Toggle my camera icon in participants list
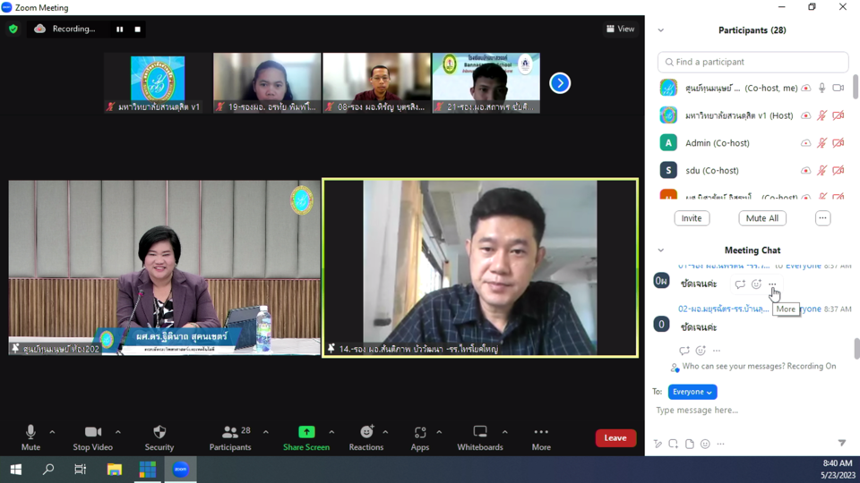860x483 pixels. [x=838, y=88]
